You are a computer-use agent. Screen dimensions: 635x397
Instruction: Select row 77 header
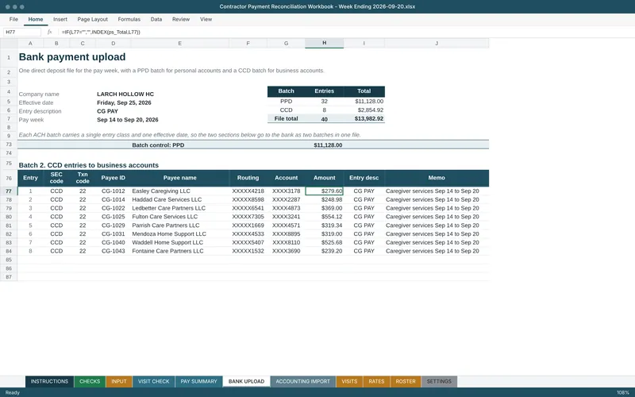point(9,191)
